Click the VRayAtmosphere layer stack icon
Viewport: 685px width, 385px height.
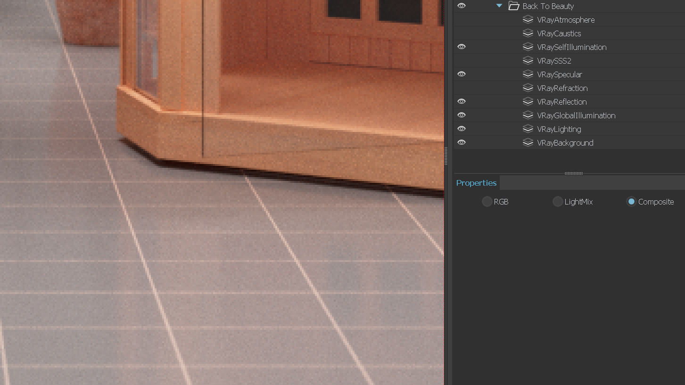(528, 20)
